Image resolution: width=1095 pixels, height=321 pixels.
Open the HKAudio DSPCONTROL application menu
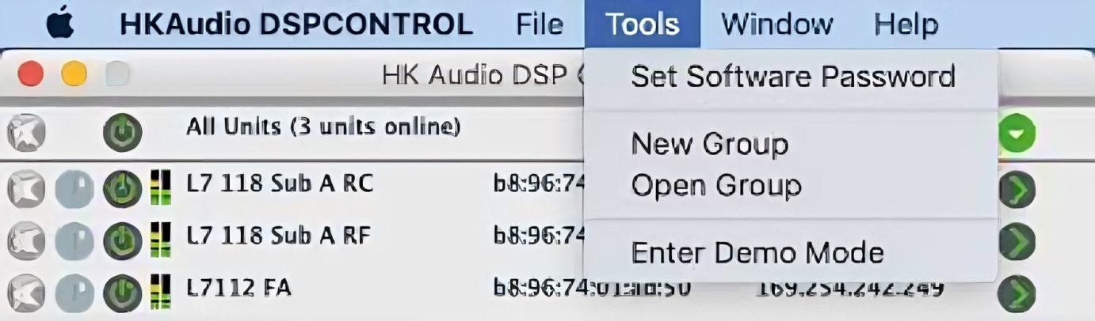296,24
